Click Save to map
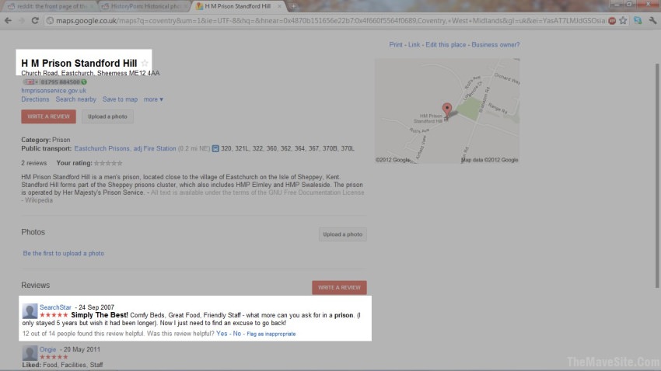The height and width of the screenshot is (371, 661). [120, 99]
